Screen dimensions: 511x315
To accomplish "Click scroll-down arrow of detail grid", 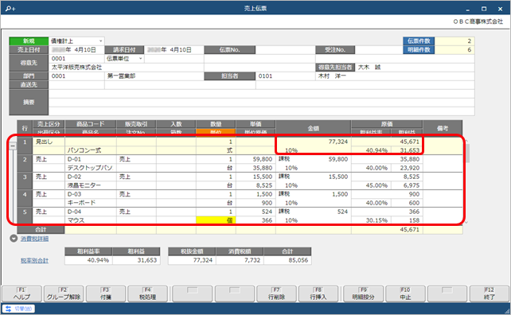I will click(466, 222).
